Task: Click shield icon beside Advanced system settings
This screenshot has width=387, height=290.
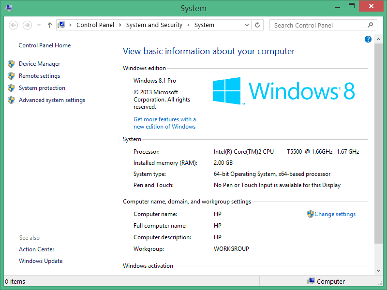Action: [11, 100]
